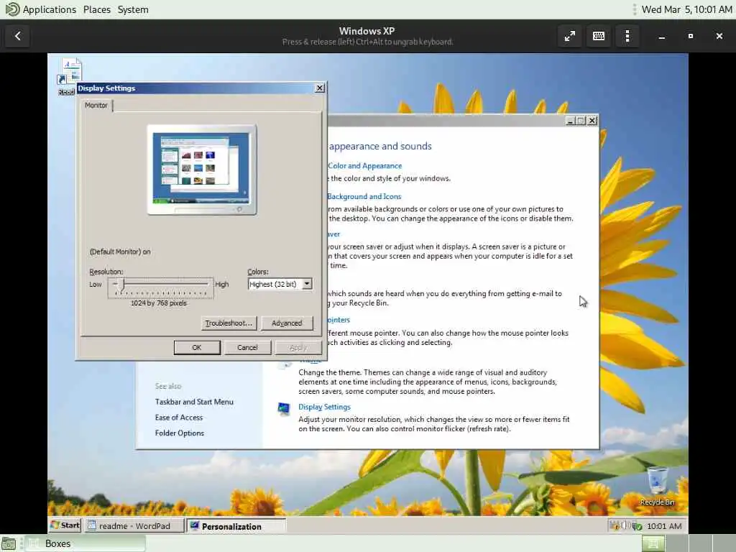Screen dimensions: 736x552
Task: Open the keyboard shortcuts icon in Boxes
Action: tap(599, 36)
